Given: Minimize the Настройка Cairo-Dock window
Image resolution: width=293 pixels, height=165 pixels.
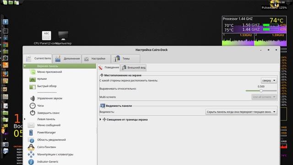Looking at the screenshot, I should pyautogui.click(x=261, y=50).
